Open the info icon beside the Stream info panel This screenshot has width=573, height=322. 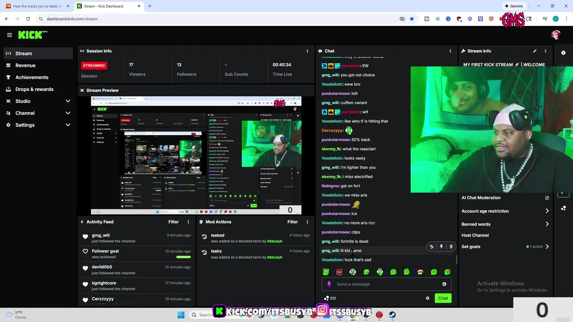[x=563, y=53]
